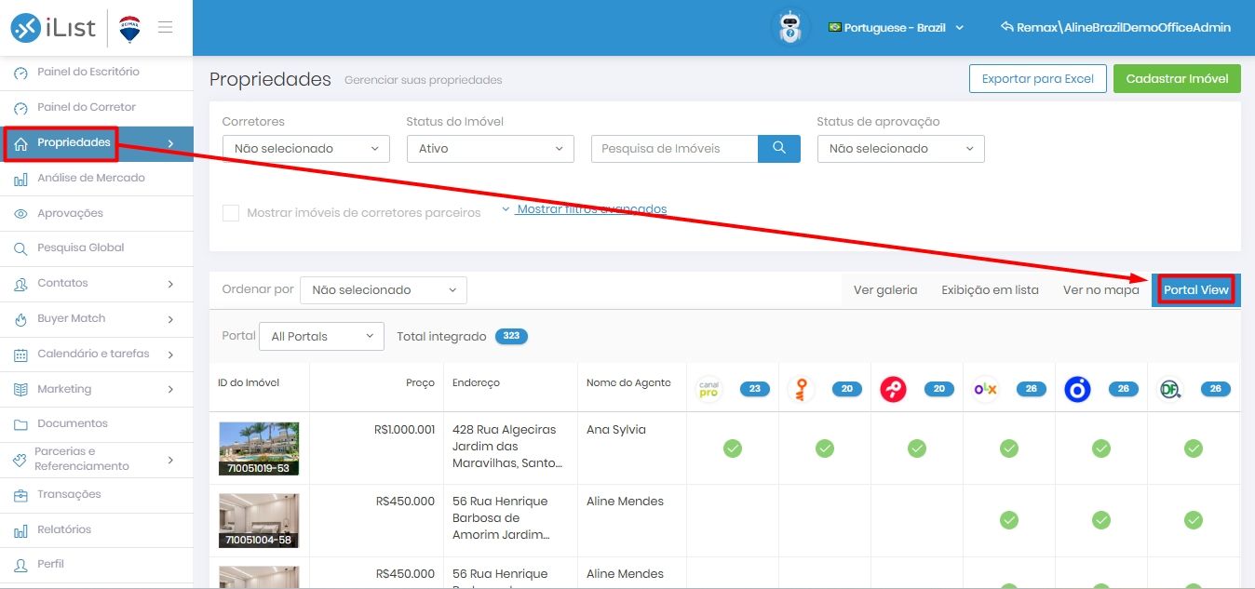1255x589 pixels.
Task: Open the Status do Imóvel dropdown
Action: (491, 148)
